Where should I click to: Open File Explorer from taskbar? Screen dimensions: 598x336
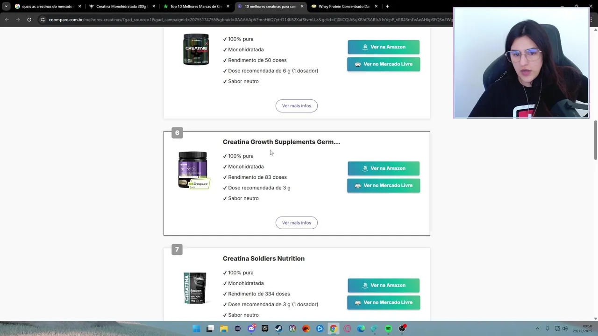(224, 329)
